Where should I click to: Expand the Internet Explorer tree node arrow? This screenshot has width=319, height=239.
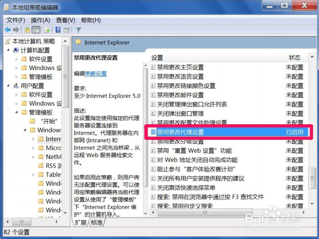(x=33, y=139)
